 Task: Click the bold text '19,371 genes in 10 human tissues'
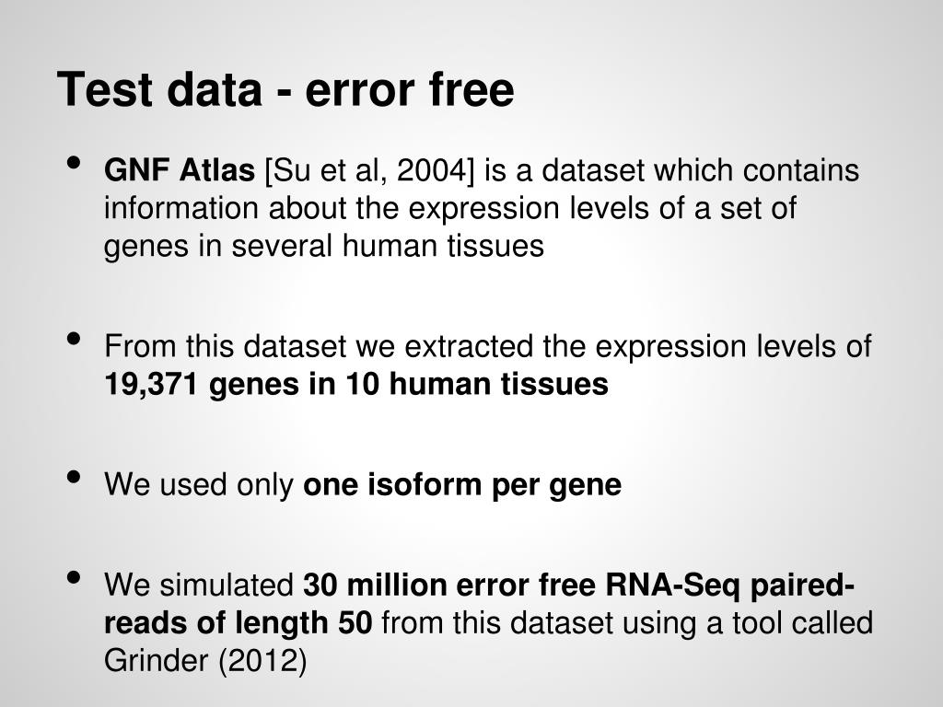coord(356,384)
